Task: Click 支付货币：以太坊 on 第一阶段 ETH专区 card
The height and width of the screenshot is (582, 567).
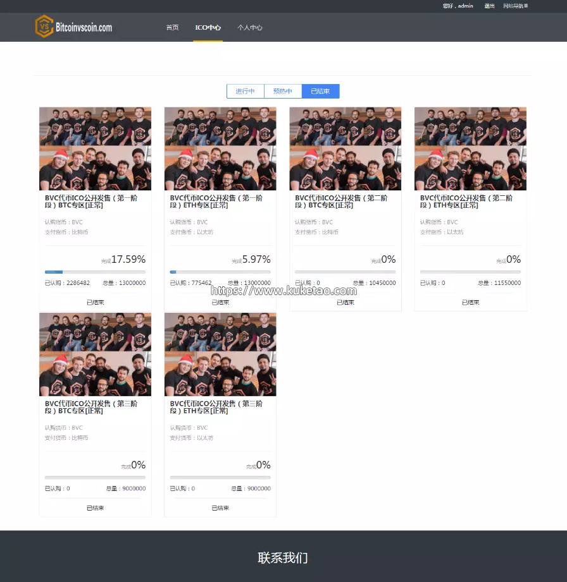Action: point(192,232)
